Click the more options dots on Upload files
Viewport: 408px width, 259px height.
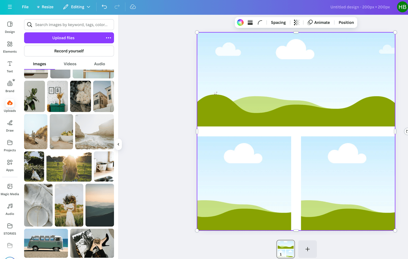pyautogui.click(x=109, y=38)
